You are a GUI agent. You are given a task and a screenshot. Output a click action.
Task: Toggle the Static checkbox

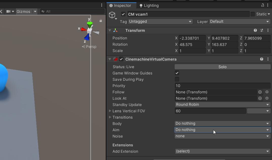coord(253,14)
